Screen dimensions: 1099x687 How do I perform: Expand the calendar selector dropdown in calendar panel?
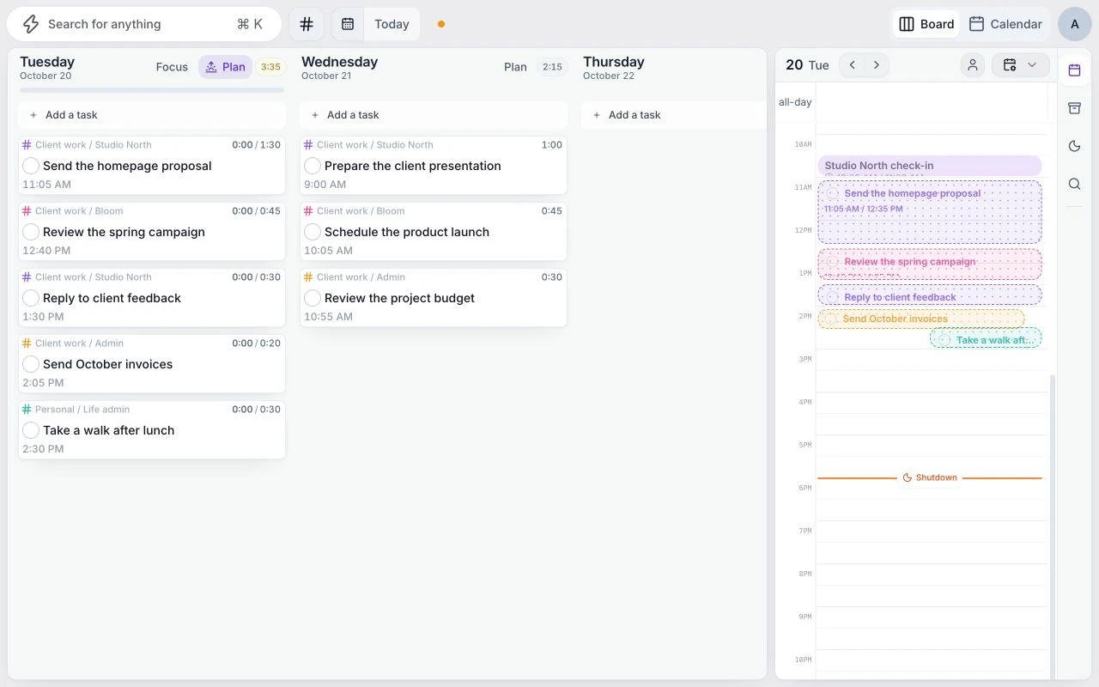pos(1021,65)
